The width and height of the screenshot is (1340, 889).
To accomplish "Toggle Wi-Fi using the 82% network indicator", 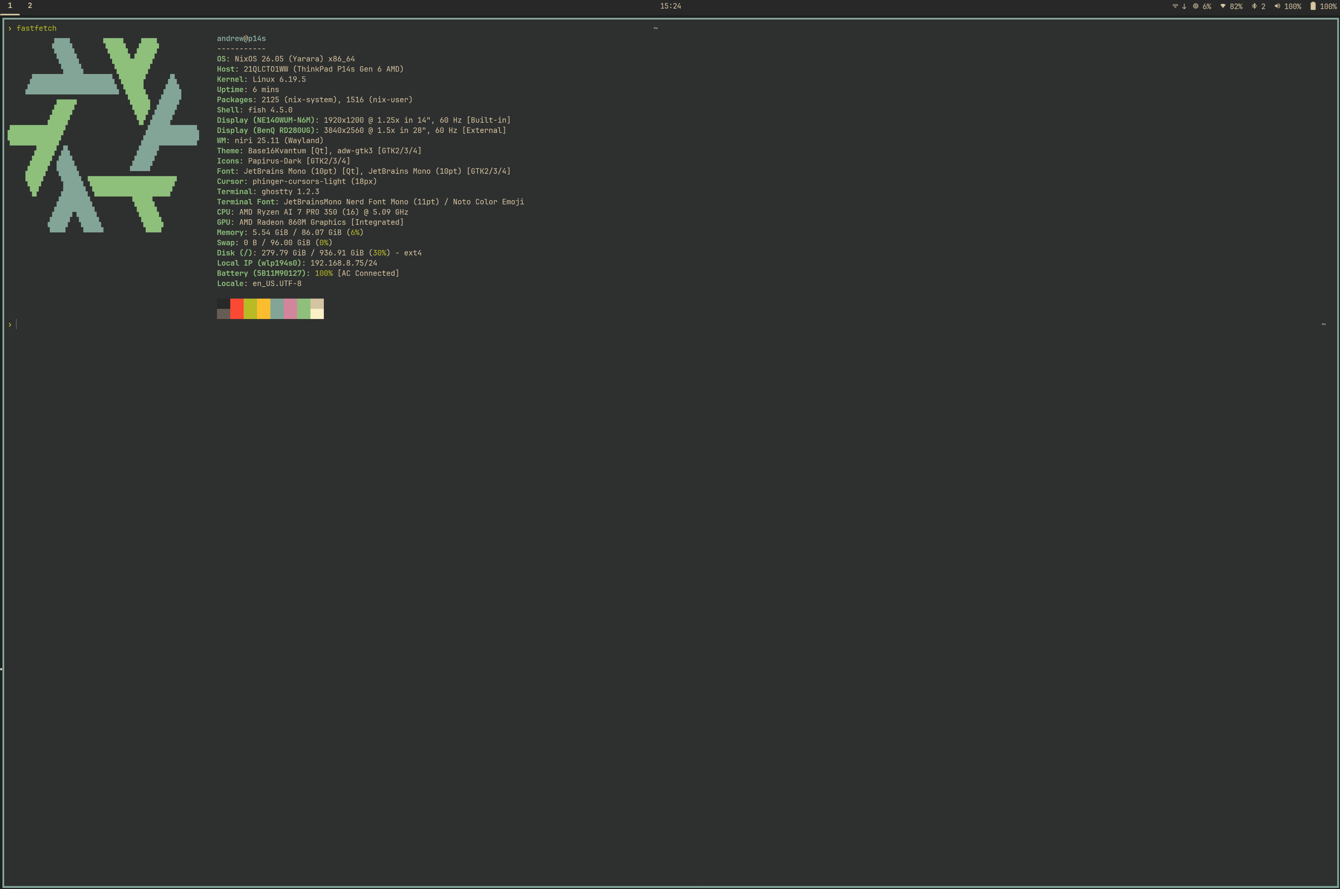I will (1236, 6).
